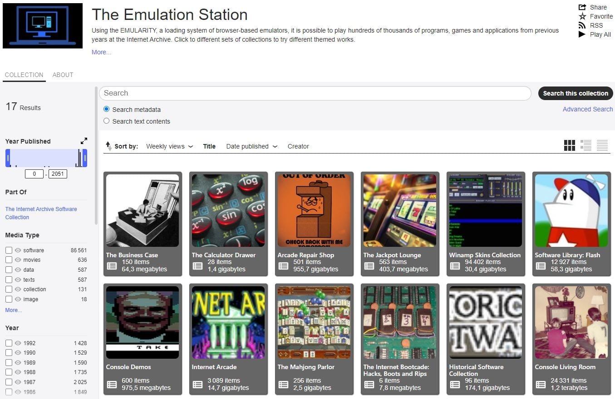This screenshot has width=615, height=399.
Task: Click Search this collection button
Action: click(x=576, y=93)
